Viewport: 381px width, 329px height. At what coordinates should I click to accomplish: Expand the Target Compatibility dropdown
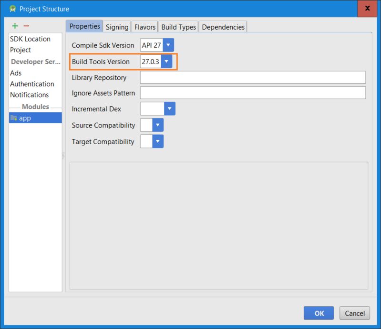point(158,141)
